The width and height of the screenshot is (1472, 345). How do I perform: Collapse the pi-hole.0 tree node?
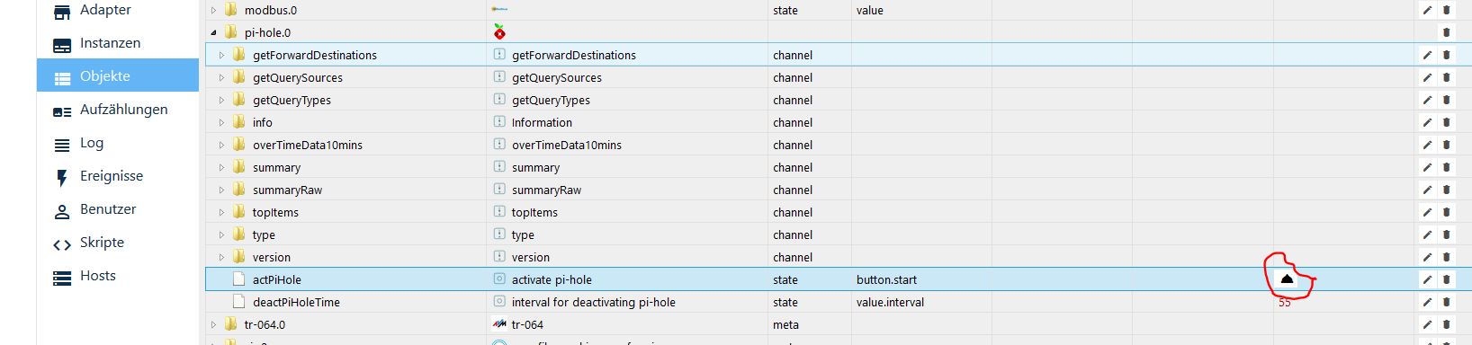[214, 32]
